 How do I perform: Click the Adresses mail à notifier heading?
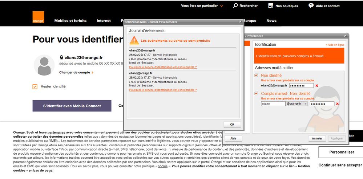click(x=274, y=68)
